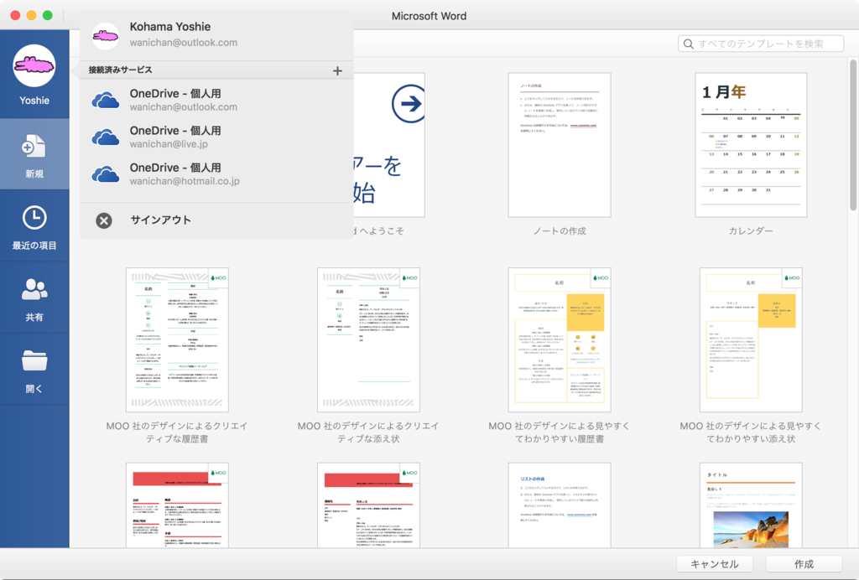This screenshot has height=580, width=859.
Task: Click the pink avatar beside Kohama Yoshie
Action: pyautogui.click(x=106, y=36)
